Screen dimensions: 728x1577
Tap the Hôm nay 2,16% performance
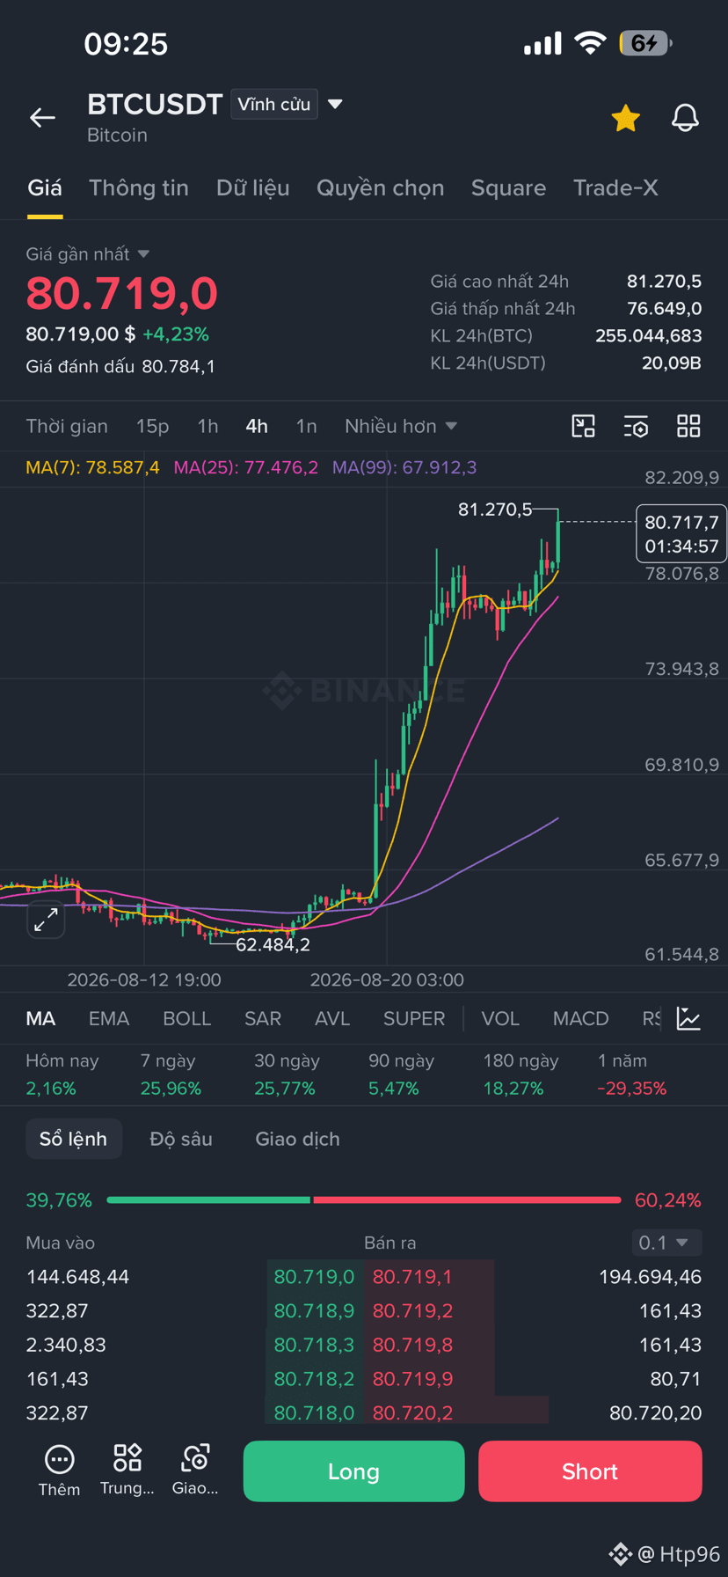pyautogui.click(x=62, y=1075)
